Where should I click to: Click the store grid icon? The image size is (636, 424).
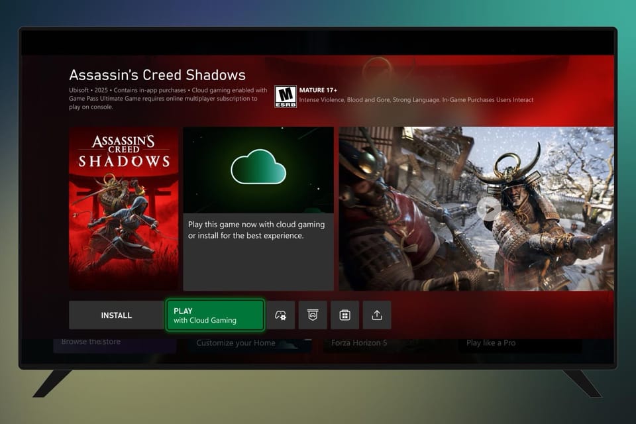344,315
